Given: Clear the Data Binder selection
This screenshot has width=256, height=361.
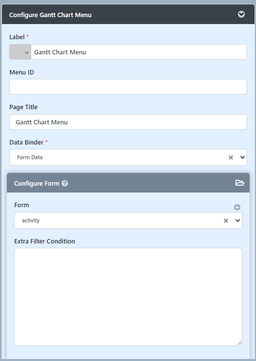Looking at the screenshot, I should [231, 157].
